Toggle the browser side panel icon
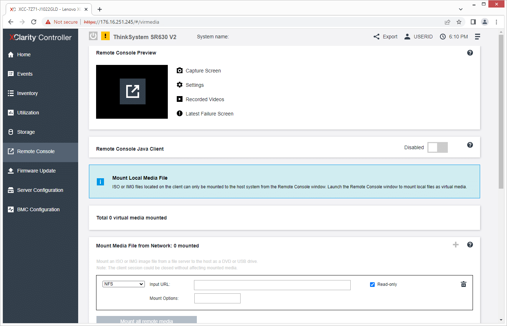This screenshot has height=326, width=507. 473,22
